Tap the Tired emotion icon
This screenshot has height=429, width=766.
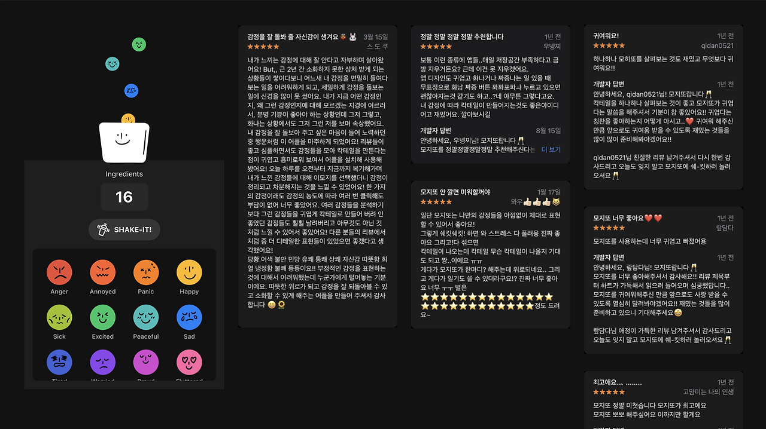tap(59, 361)
